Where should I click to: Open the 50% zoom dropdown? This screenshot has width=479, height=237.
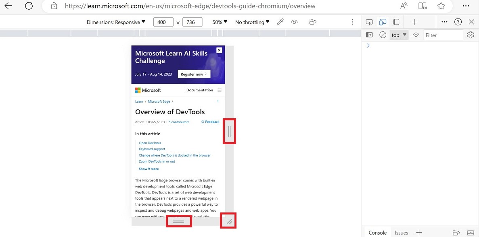(220, 22)
